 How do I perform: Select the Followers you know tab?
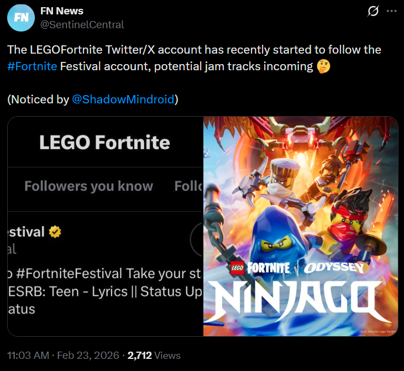88,186
